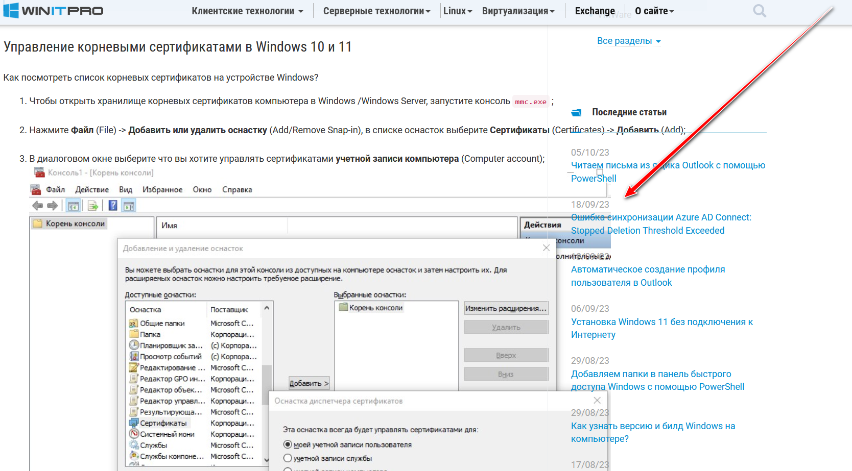
Task: Expand Серверные технологии dropdown menu
Action: click(x=376, y=11)
